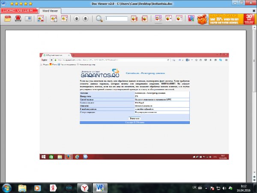Viewport: 257px width, 193px height.
Task: Click the vertical scrollbar down arrow
Action: (254, 172)
